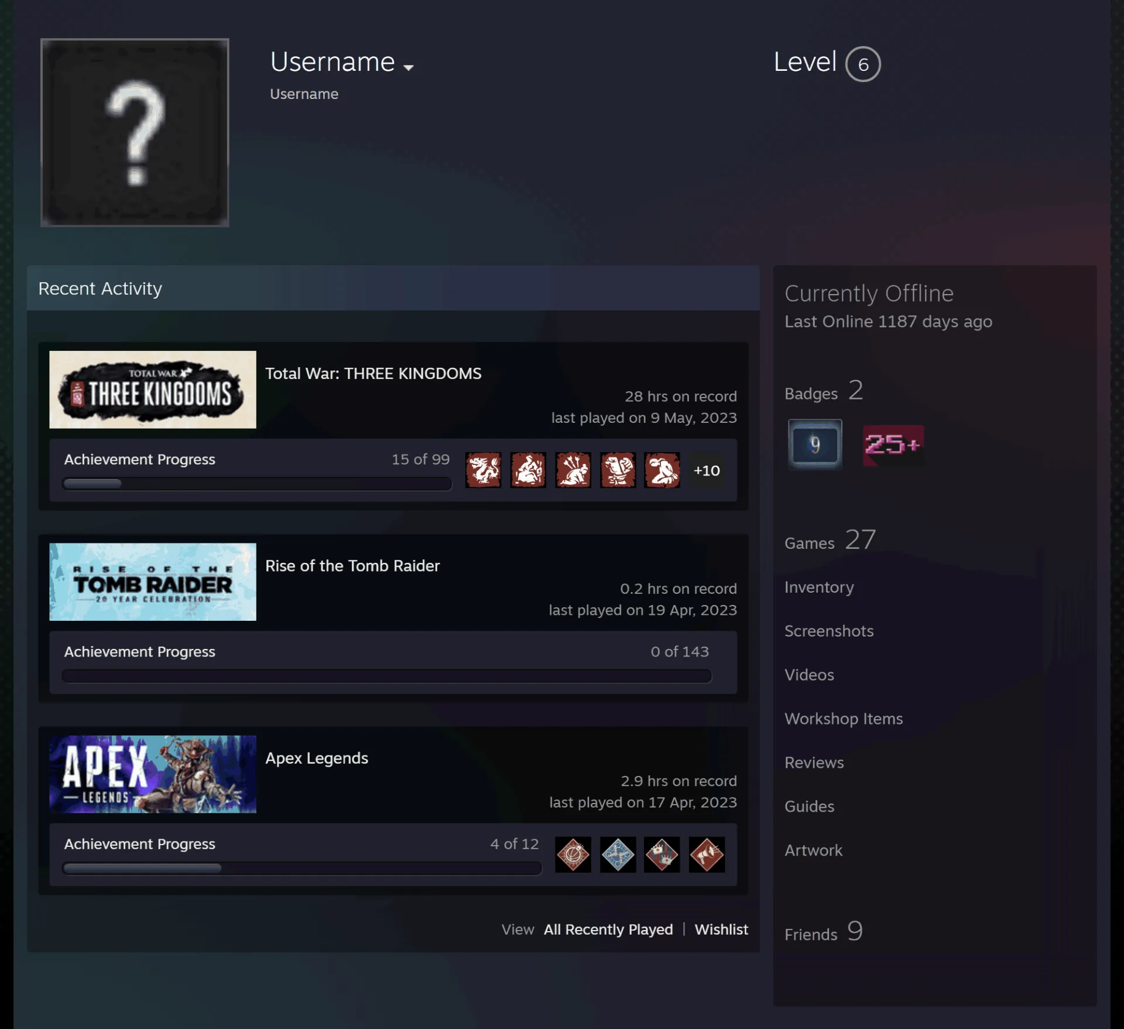Click the dragon achievement icon for Three Kingdoms
Viewport: 1124px width, 1029px height.
[x=483, y=470]
